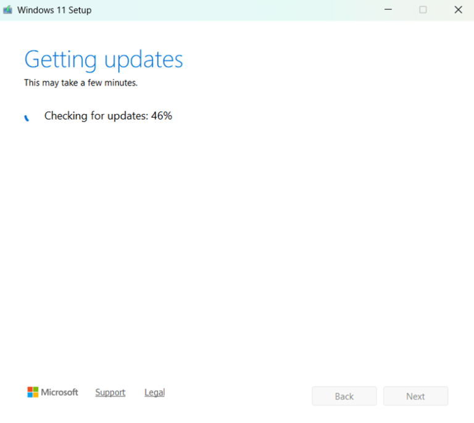Click the disabled maximize button
Screen dimensions: 474x423
point(423,10)
